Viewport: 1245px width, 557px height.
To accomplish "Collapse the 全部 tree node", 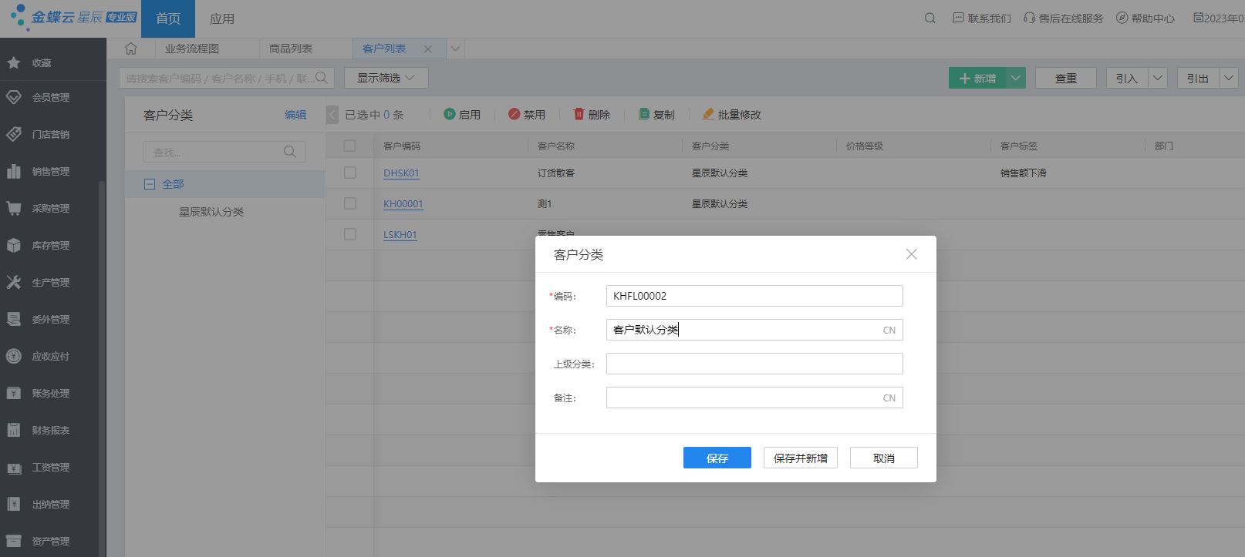I will 150,184.
